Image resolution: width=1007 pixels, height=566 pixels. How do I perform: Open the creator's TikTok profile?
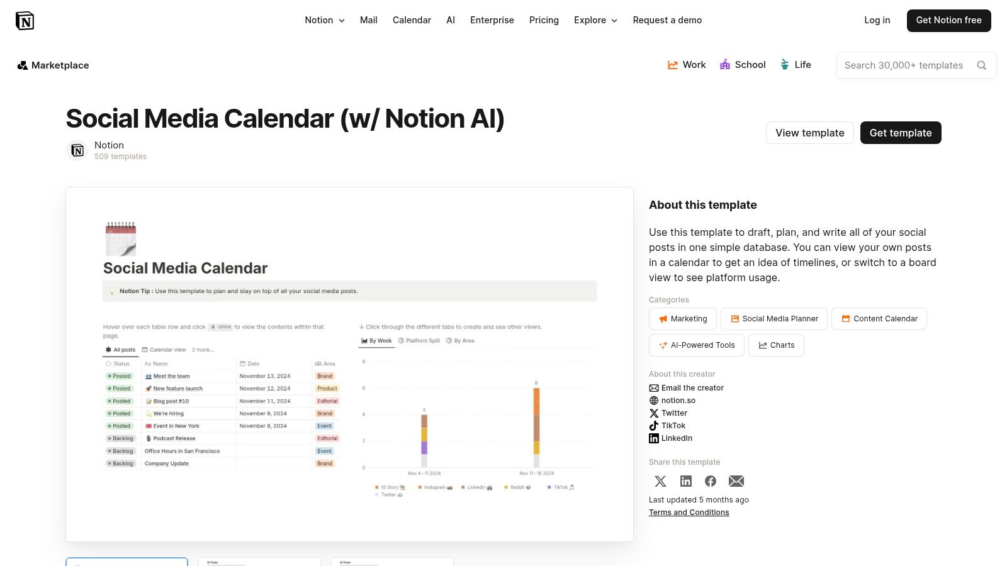pos(673,425)
